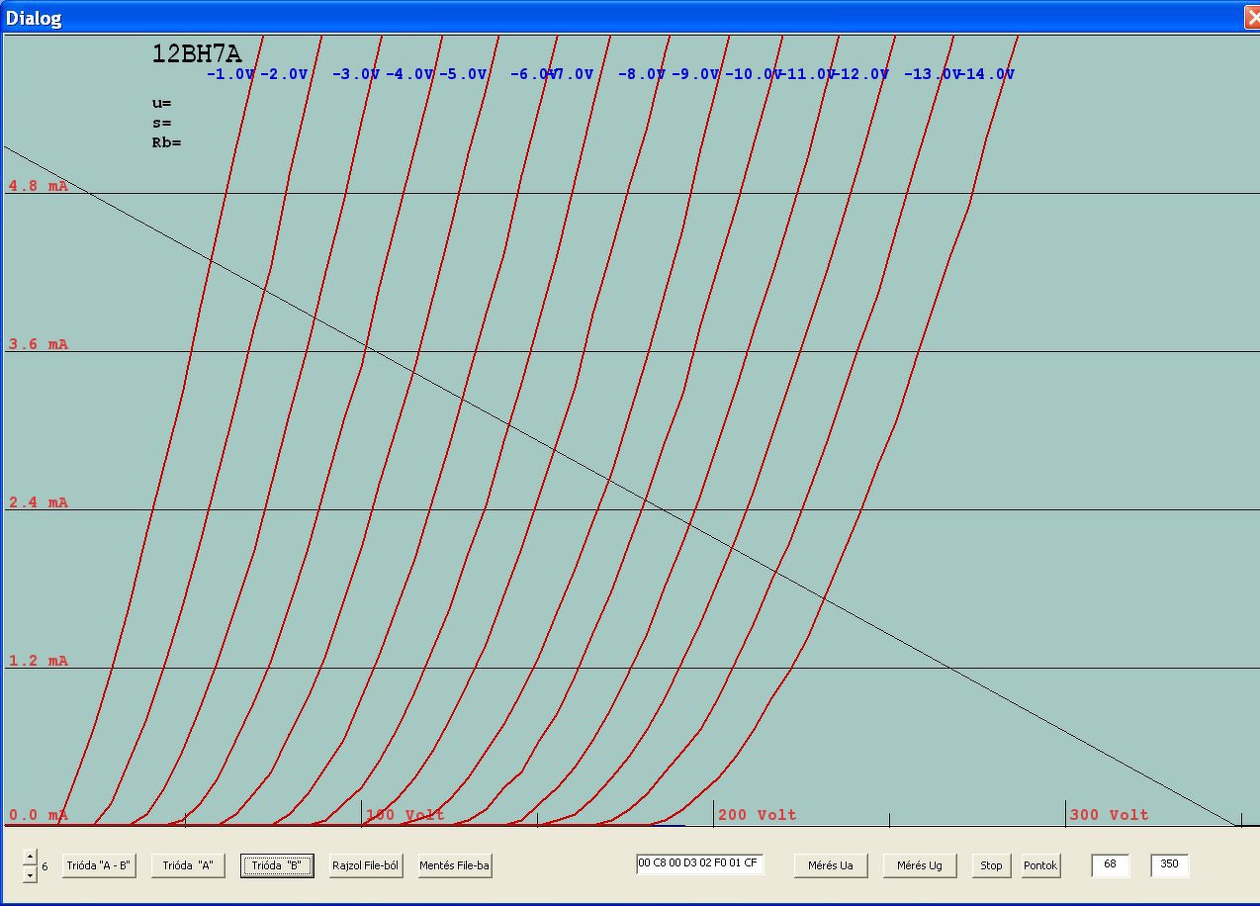The width and height of the screenshot is (1260, 906).
Task: Start the Mérés Ua measurement
Action: (x=831, y=865)
